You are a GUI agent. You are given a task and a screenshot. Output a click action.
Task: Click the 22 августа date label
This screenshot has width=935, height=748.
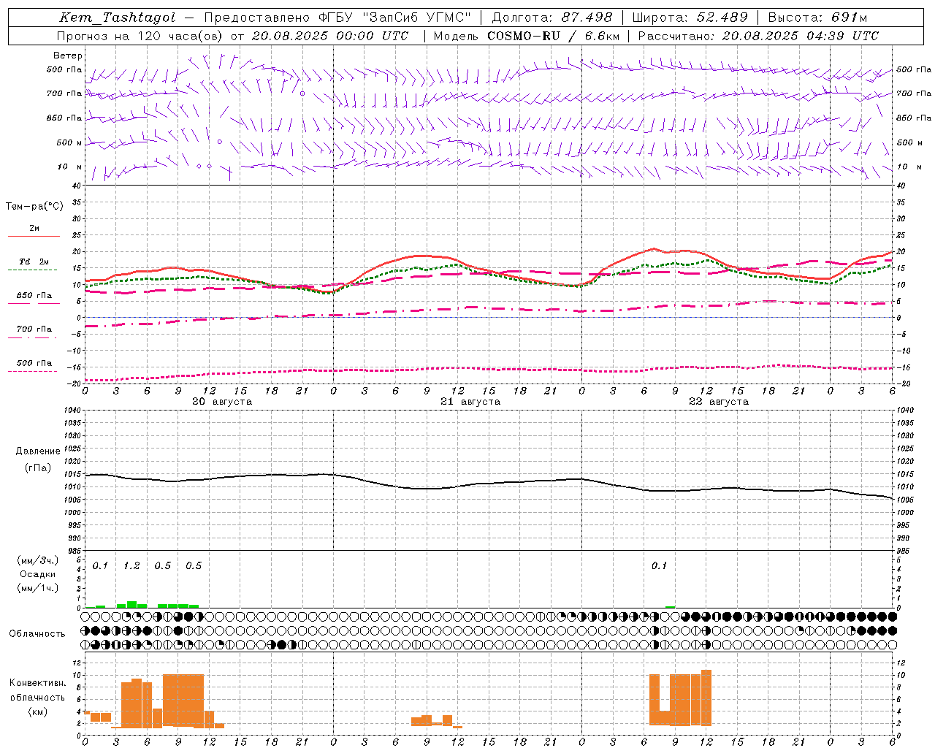point(719,402)
